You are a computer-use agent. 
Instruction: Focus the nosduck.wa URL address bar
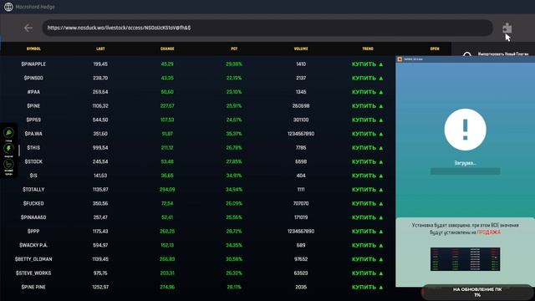(x=267, y=28)
